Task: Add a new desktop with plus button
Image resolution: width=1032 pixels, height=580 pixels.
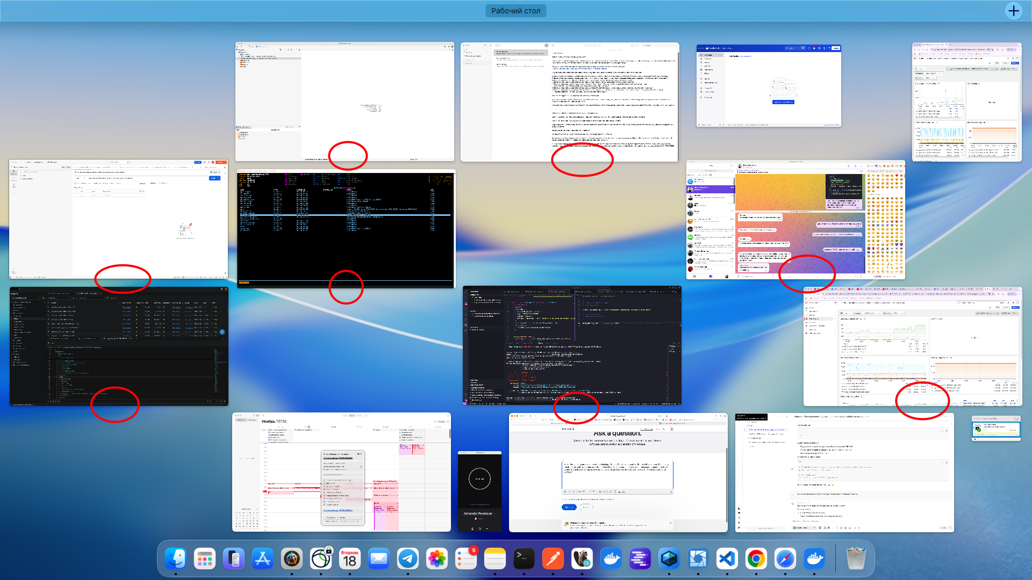Action: click(1014, 11)
